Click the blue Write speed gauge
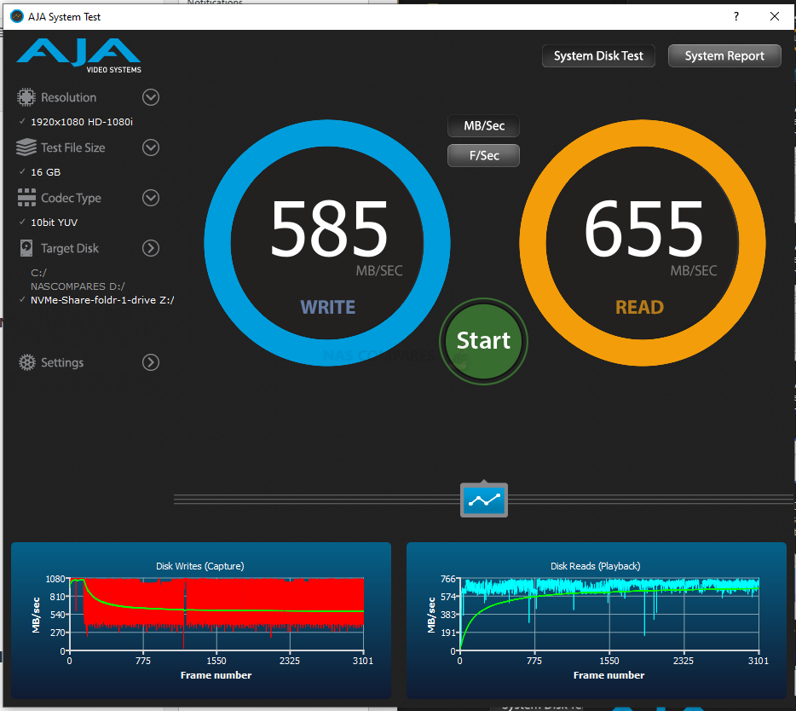The image size is (796, 711). 327,243
